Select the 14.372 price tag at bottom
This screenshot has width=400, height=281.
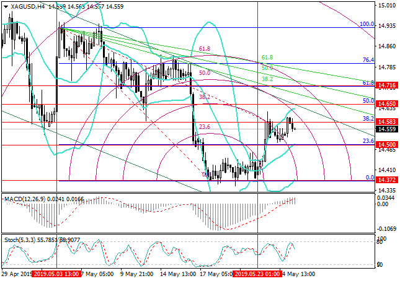[x=387, y=181]
